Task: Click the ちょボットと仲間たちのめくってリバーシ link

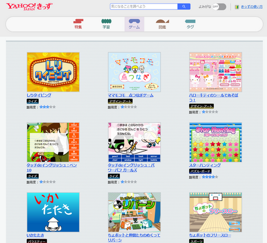Action: [134, 237]
